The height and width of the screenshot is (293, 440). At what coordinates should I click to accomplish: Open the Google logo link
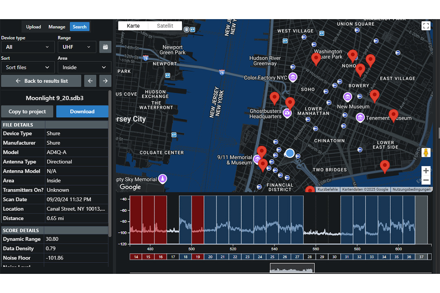(130, 187)
